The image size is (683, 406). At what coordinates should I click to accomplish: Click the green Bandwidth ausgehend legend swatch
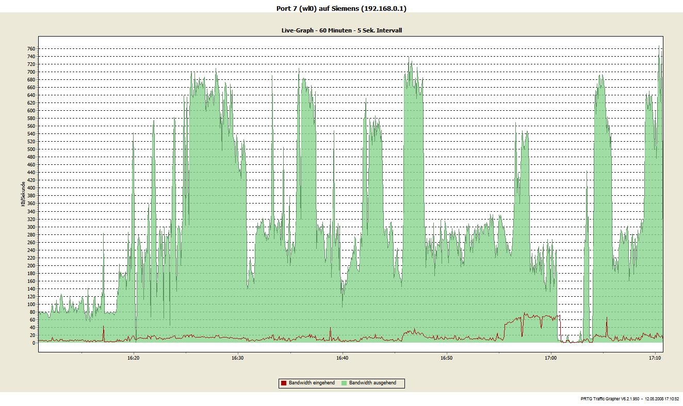pyautogui.click(x=344, y=383)
